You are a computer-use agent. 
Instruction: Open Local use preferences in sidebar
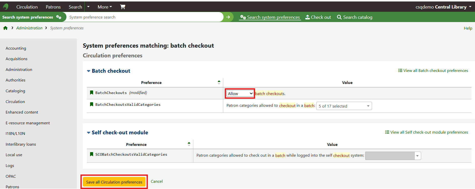pyautogui.click(x=14, y=155)
